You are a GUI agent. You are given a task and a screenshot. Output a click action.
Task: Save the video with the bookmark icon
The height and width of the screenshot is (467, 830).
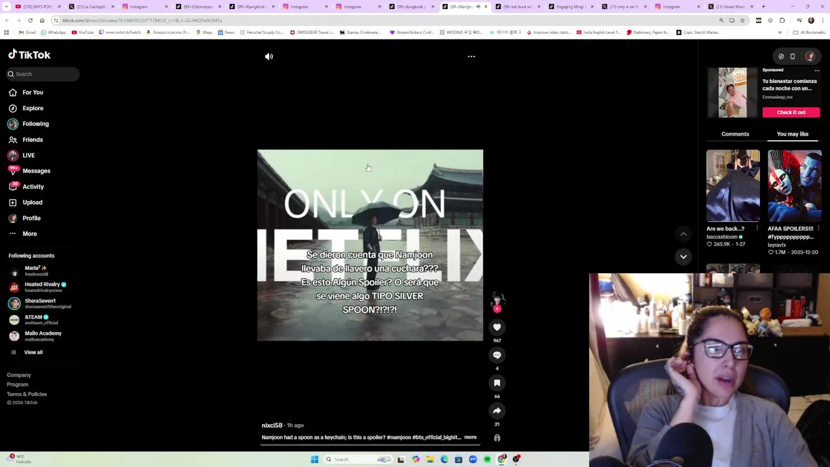point(497,383)
